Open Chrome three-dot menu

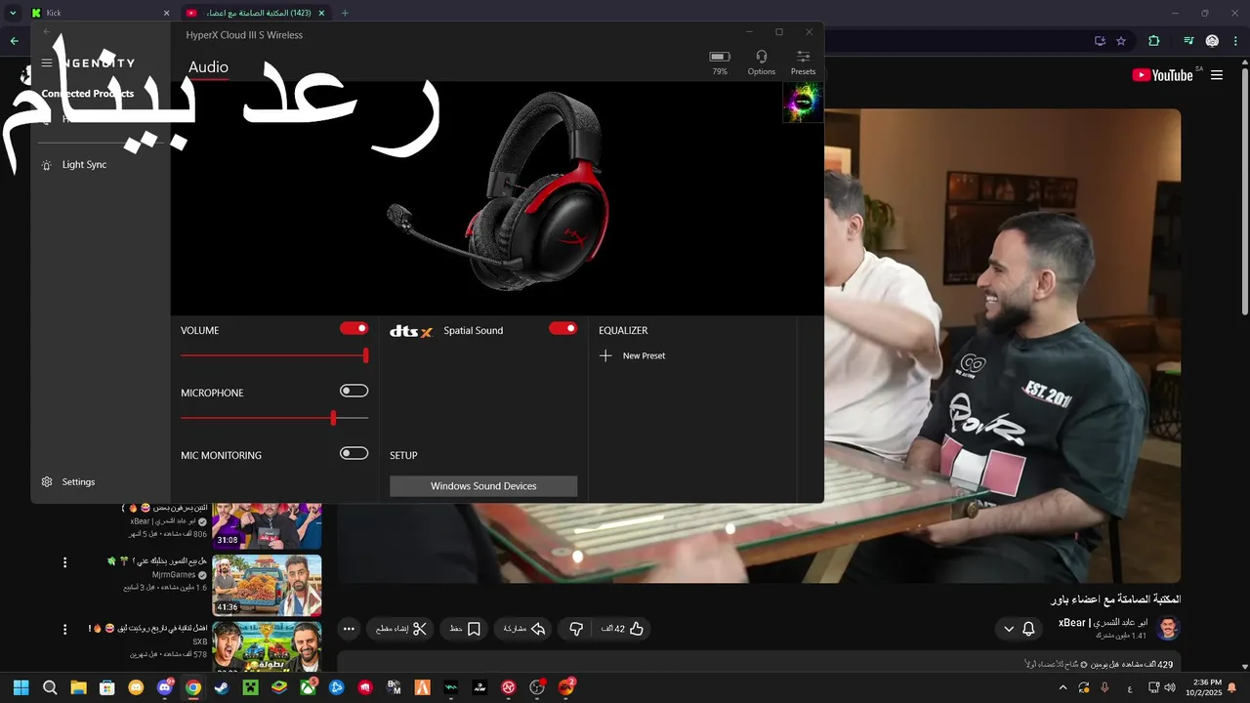pyautogui.click(x=1236, y=41)
